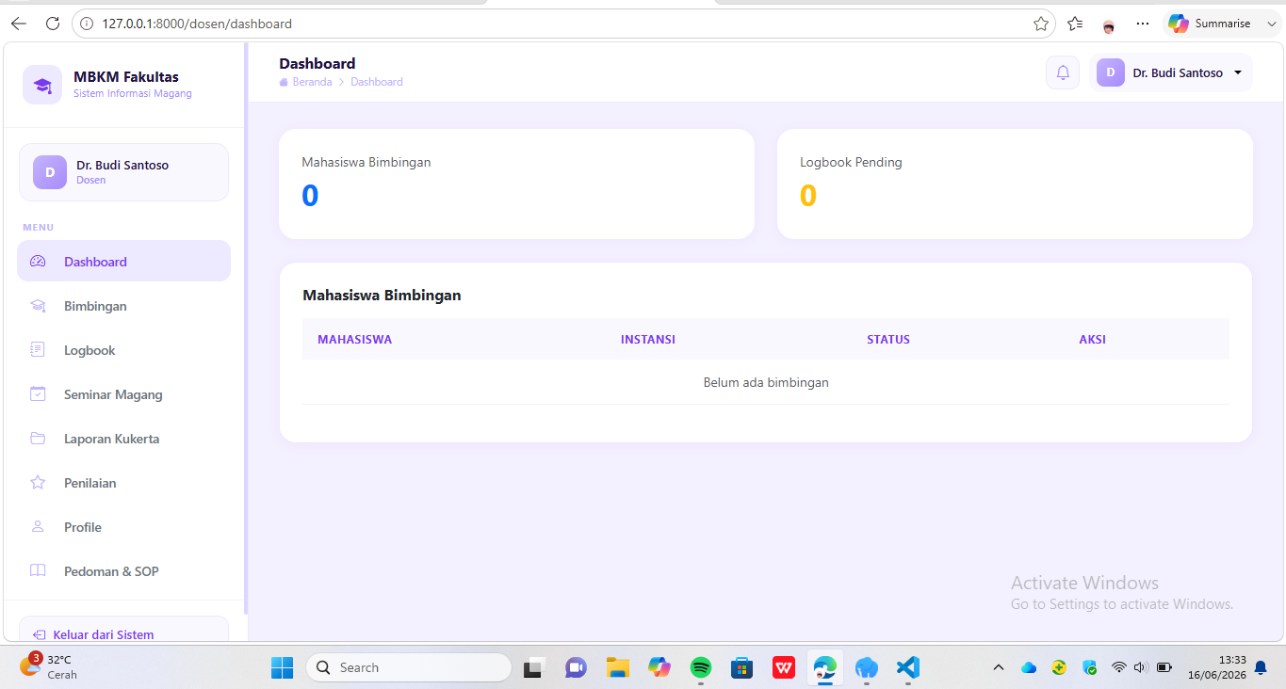Open the Windows Start menu
This screenshot has width=1286, height=689.
pos(282,667)
